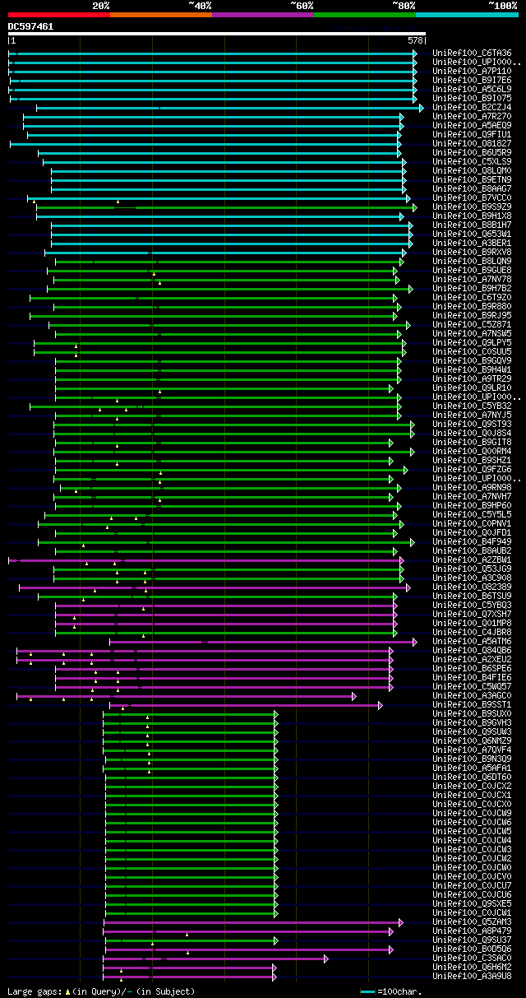Click the UniRef100_Q9LR10 label
The image size is (526, 998).
coord(472,388)
